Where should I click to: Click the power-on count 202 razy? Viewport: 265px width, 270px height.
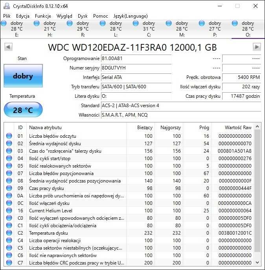point(241,87)
